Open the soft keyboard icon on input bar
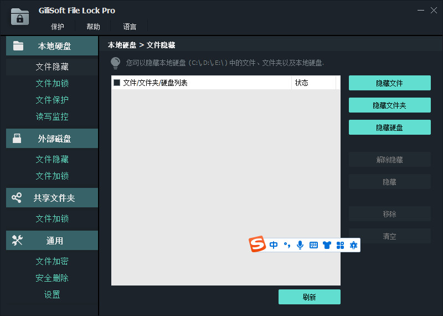The height and width of the screenshot is (316, 443). pos(313,245)
